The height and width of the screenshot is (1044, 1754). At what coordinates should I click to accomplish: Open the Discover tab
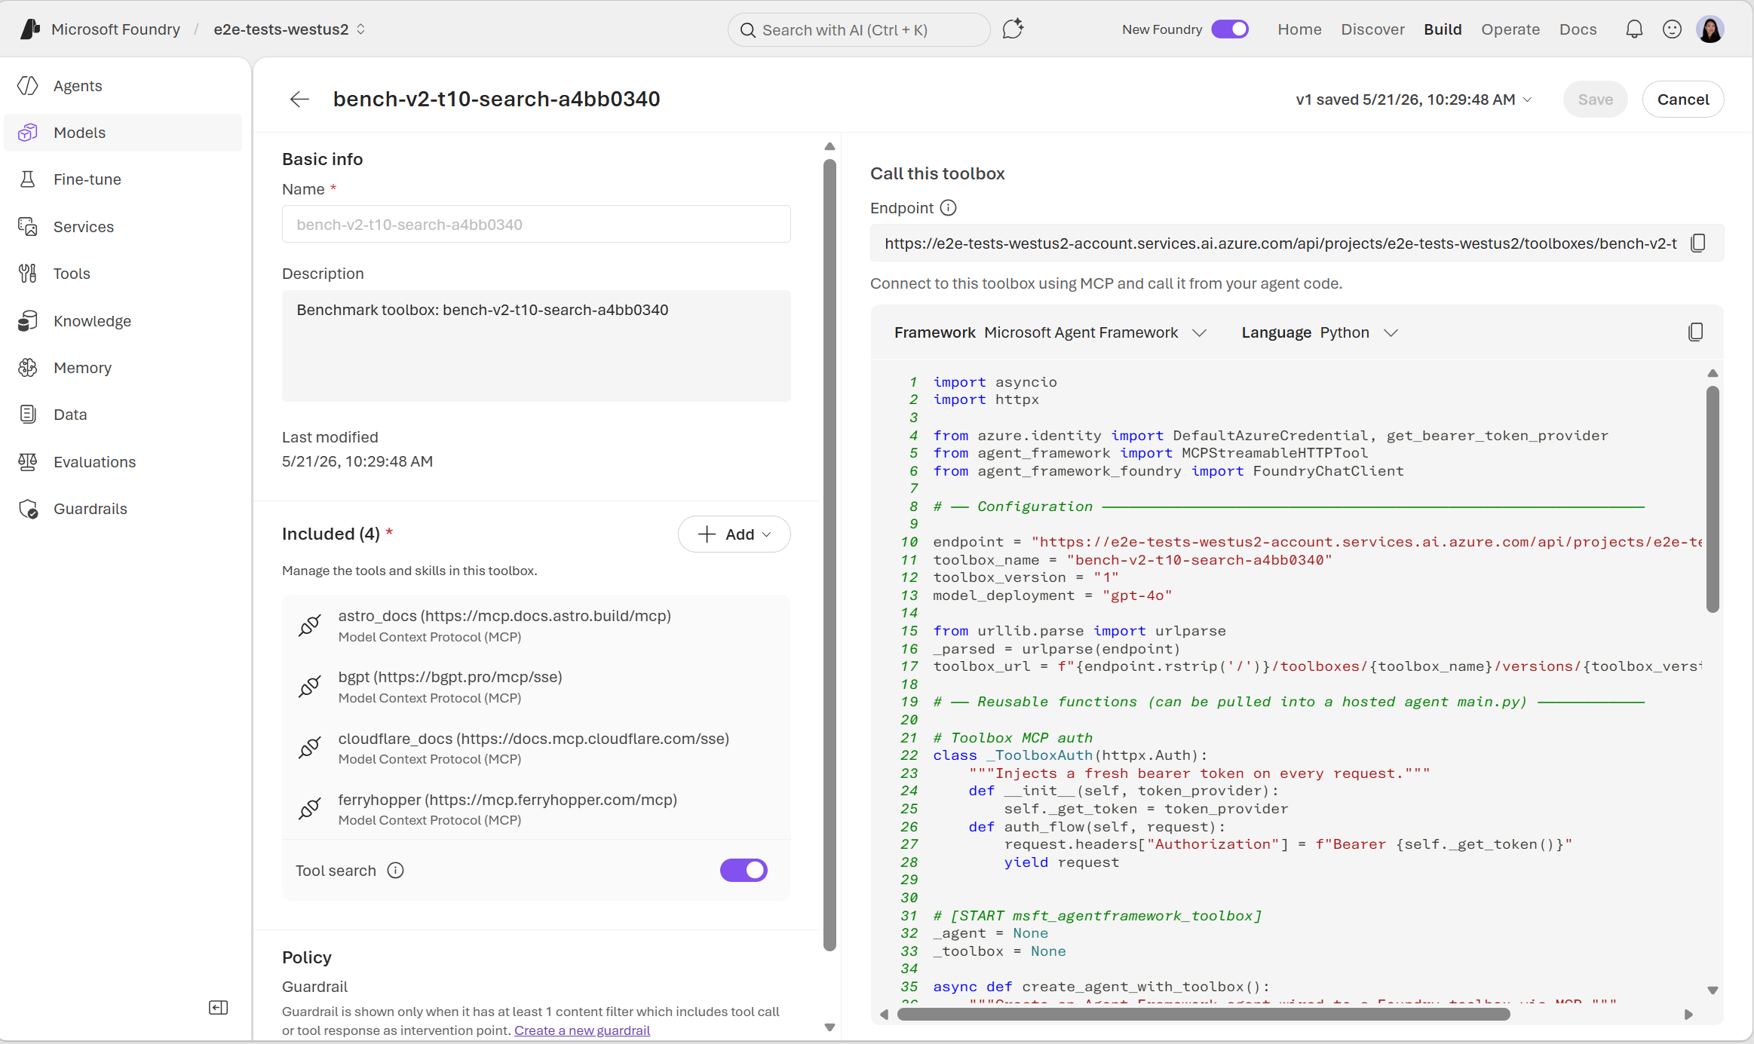1372,29
